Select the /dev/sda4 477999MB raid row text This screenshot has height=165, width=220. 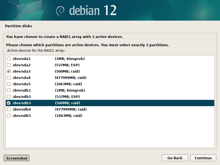[71, 78]
